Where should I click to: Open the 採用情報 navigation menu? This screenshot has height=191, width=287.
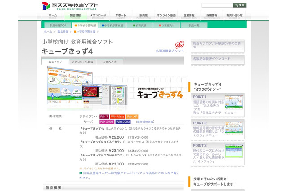pyautogui.click(x=212, y=16)
